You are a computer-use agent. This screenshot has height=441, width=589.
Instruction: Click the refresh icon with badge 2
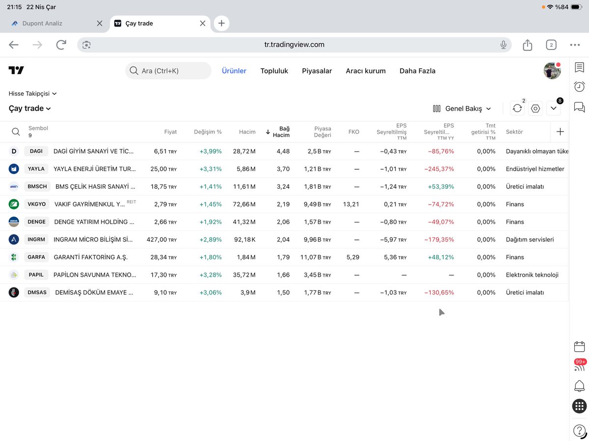(517, 108)
